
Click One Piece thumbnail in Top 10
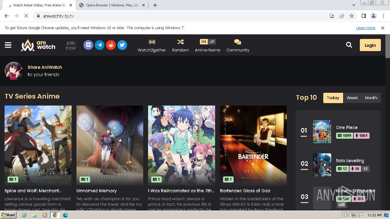[x=322, y=132]
